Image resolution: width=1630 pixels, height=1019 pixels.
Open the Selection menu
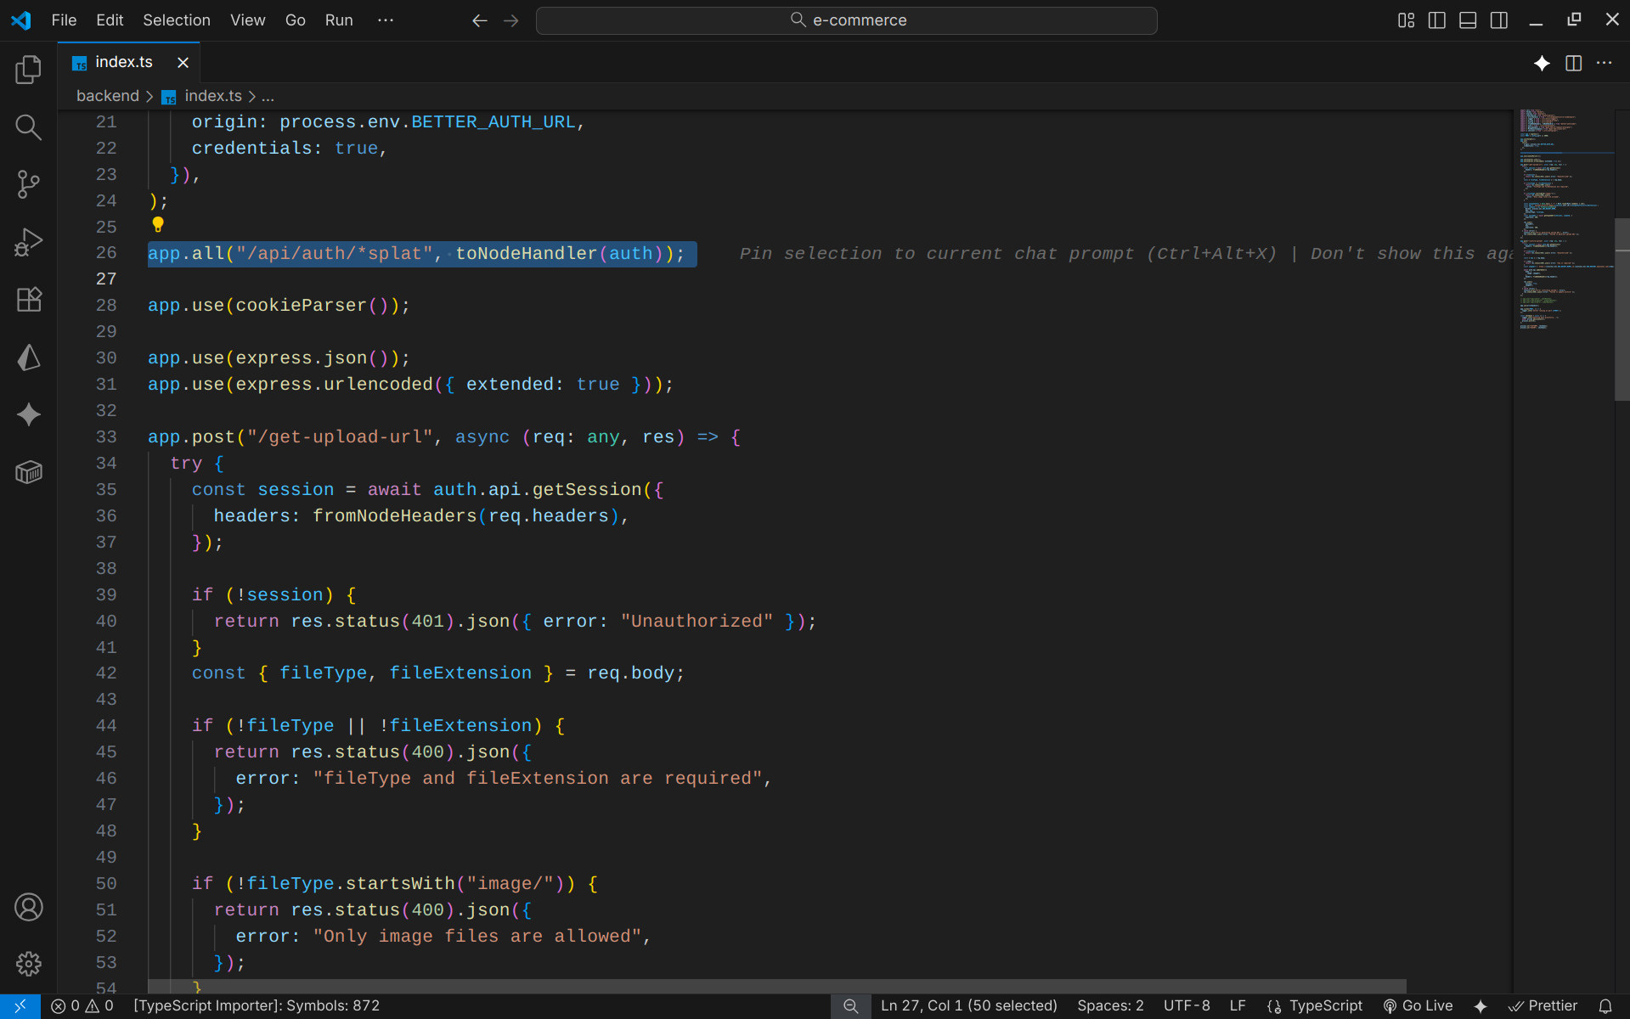click(x=176, y=20)
